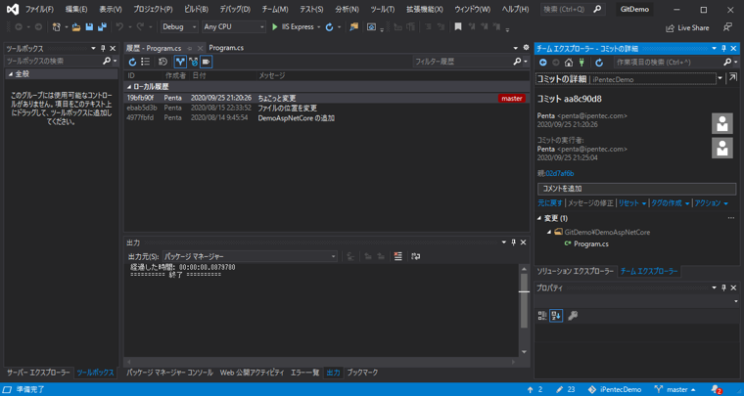
Task: Click the green plug Manage Connections icon
Action: (x=581, y=62)
